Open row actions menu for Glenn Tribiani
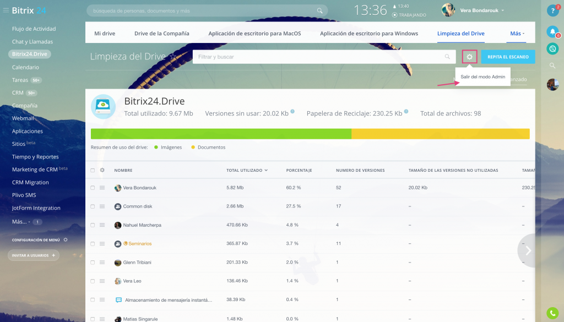This screenshot has width=564, height=322. [102, 263]
